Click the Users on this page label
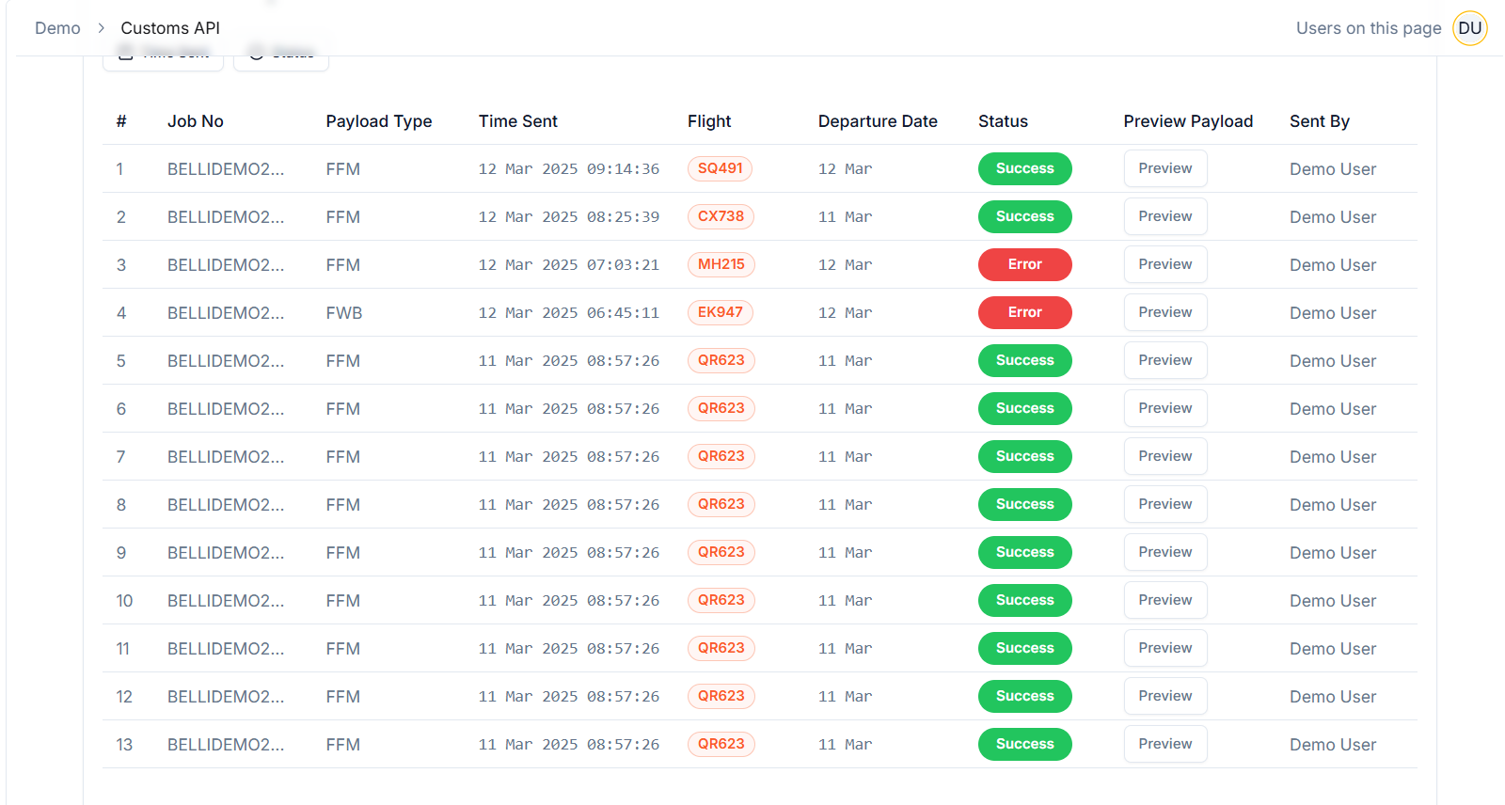Screen dimensions: 1505x805 (x=1369, y=28)
